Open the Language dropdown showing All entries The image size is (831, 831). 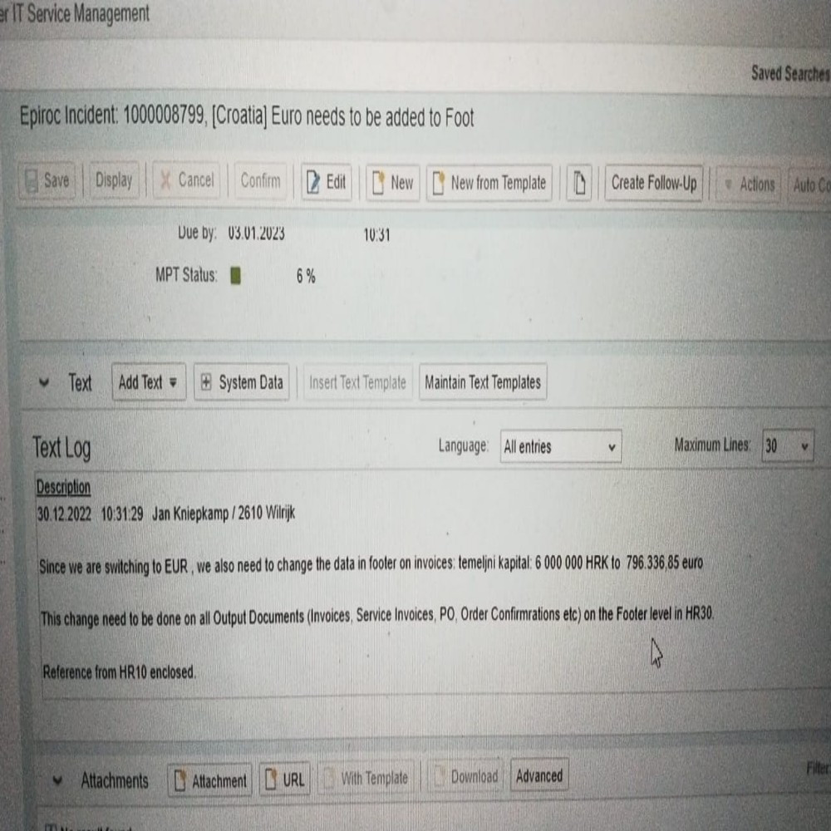coord(561,446)
